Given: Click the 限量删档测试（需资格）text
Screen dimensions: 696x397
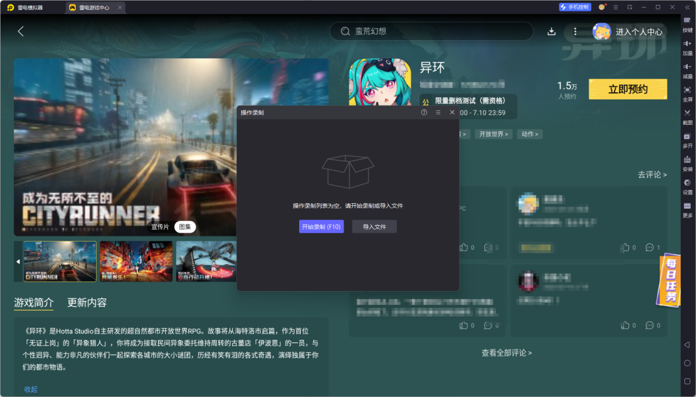Looking at the screenshot, I should [x=470, y=100].
